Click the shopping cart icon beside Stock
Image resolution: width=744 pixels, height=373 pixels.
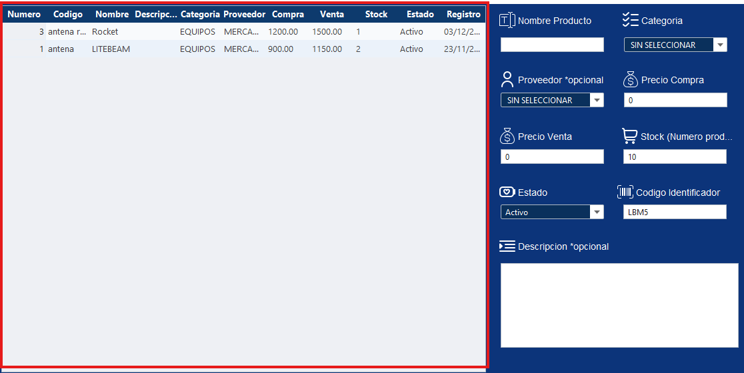(x=629, y=136)
